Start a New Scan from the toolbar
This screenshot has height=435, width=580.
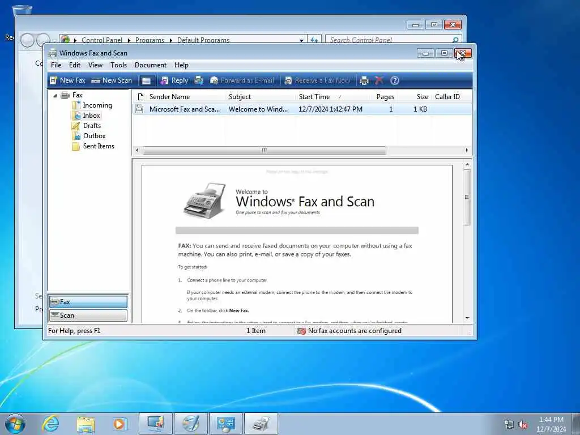(x=112, y=80)
